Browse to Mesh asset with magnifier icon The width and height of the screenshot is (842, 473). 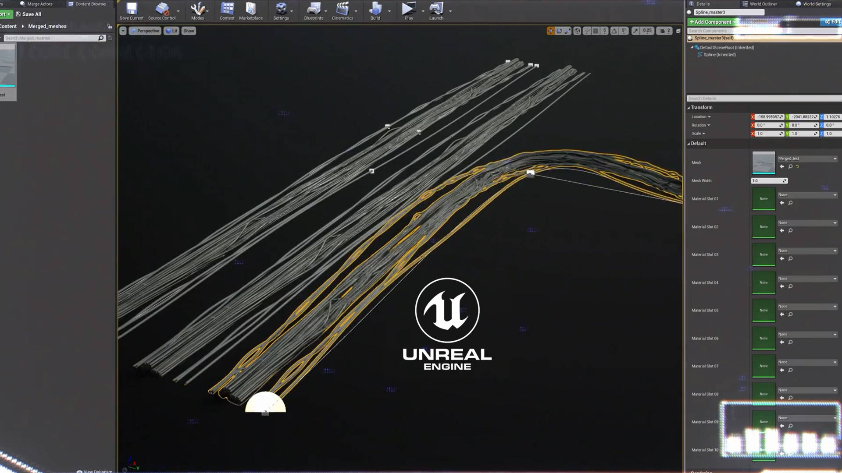[790, 166]
